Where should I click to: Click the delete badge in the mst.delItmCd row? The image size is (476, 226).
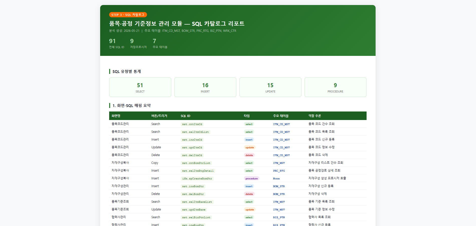click(x=249, y=155)
